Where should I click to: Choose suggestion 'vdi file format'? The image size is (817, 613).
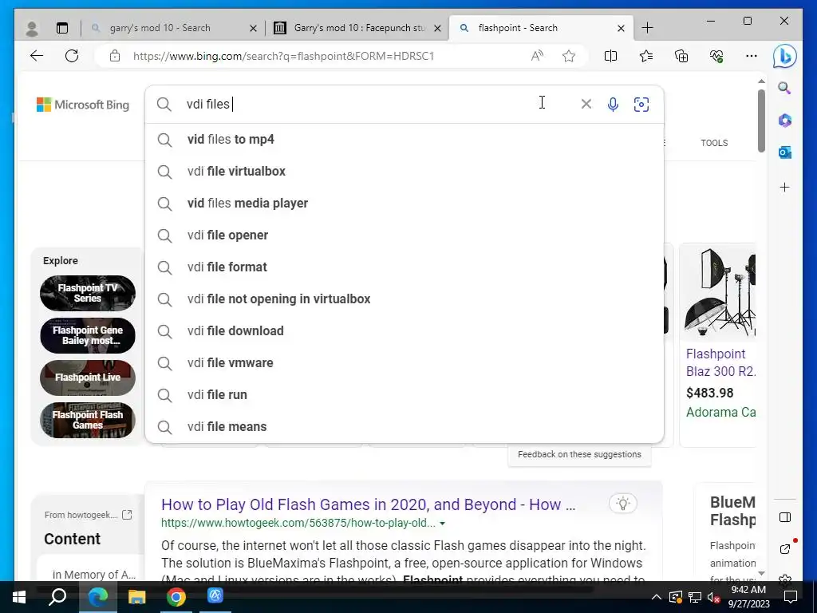point(405,267)
